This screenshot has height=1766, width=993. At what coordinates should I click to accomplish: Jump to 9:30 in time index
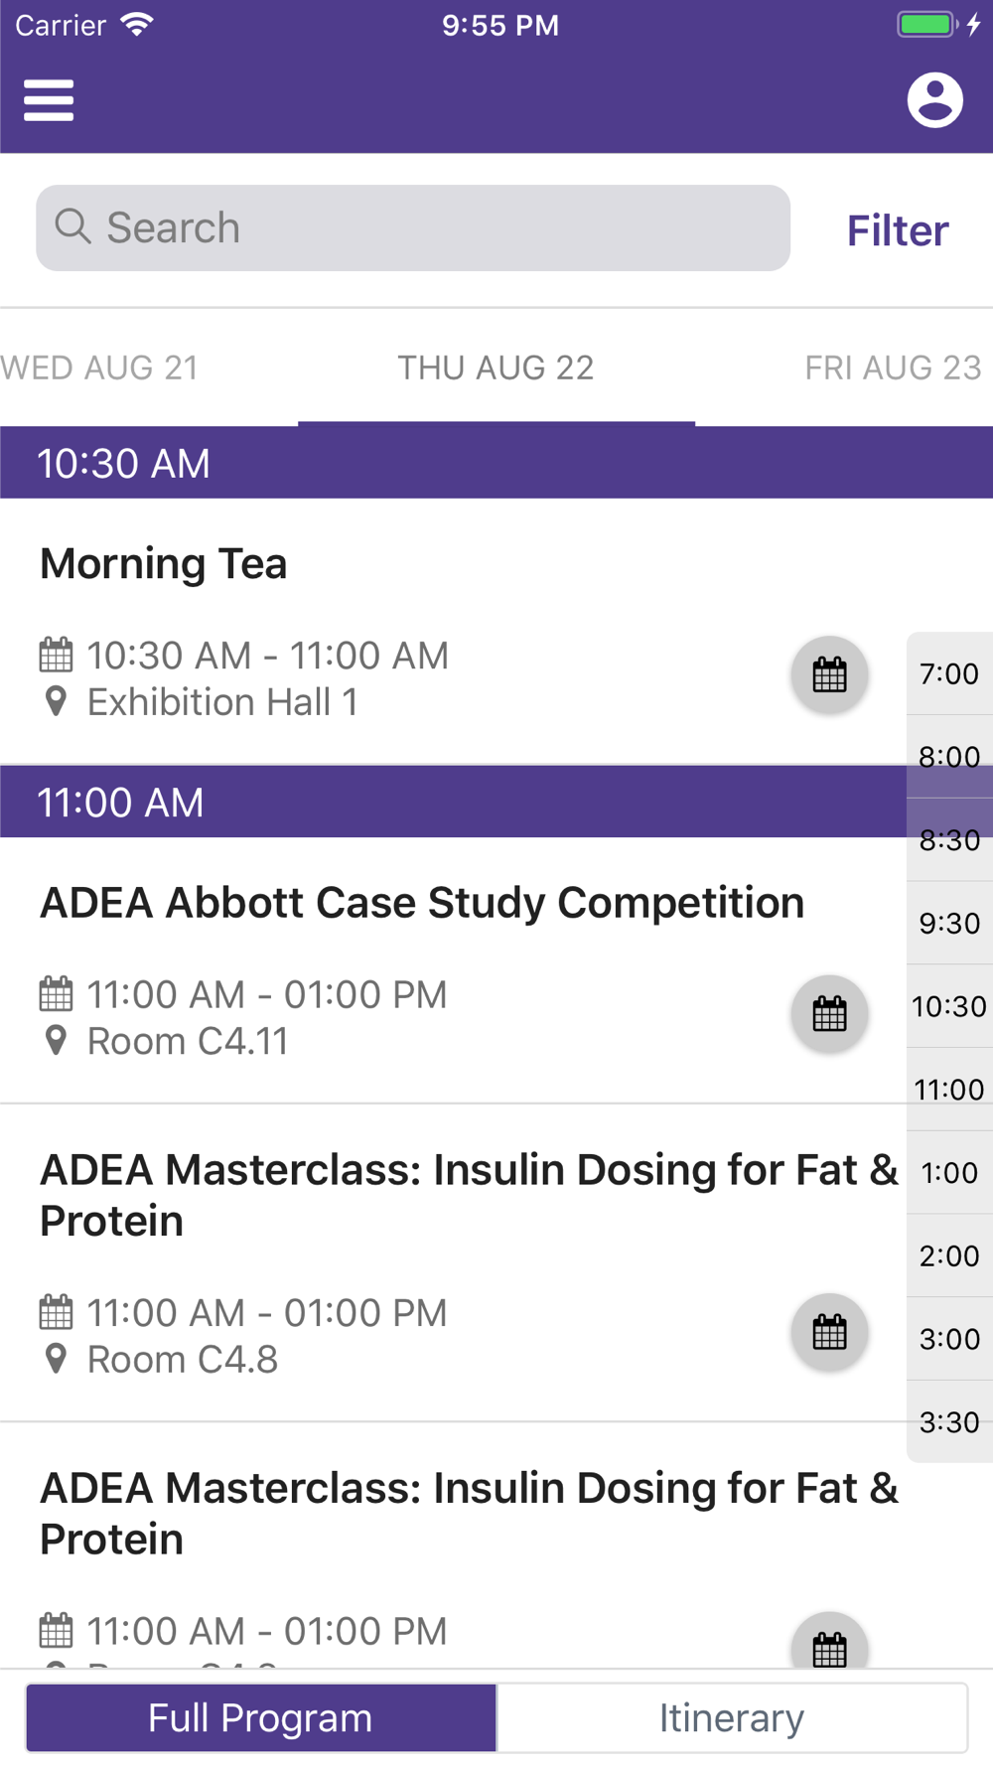click(949, 923)
